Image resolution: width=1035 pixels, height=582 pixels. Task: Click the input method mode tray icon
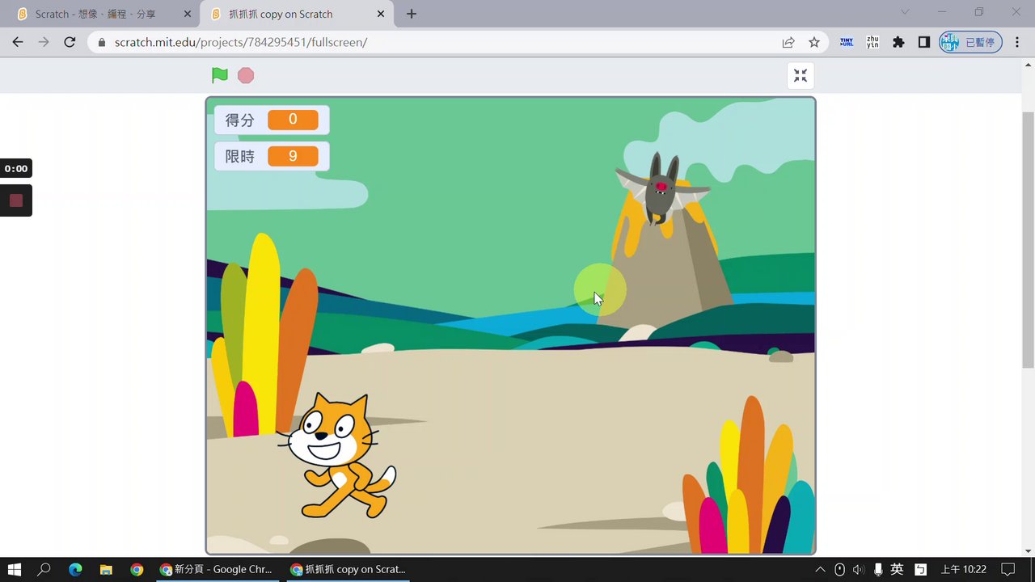[921, 569]
